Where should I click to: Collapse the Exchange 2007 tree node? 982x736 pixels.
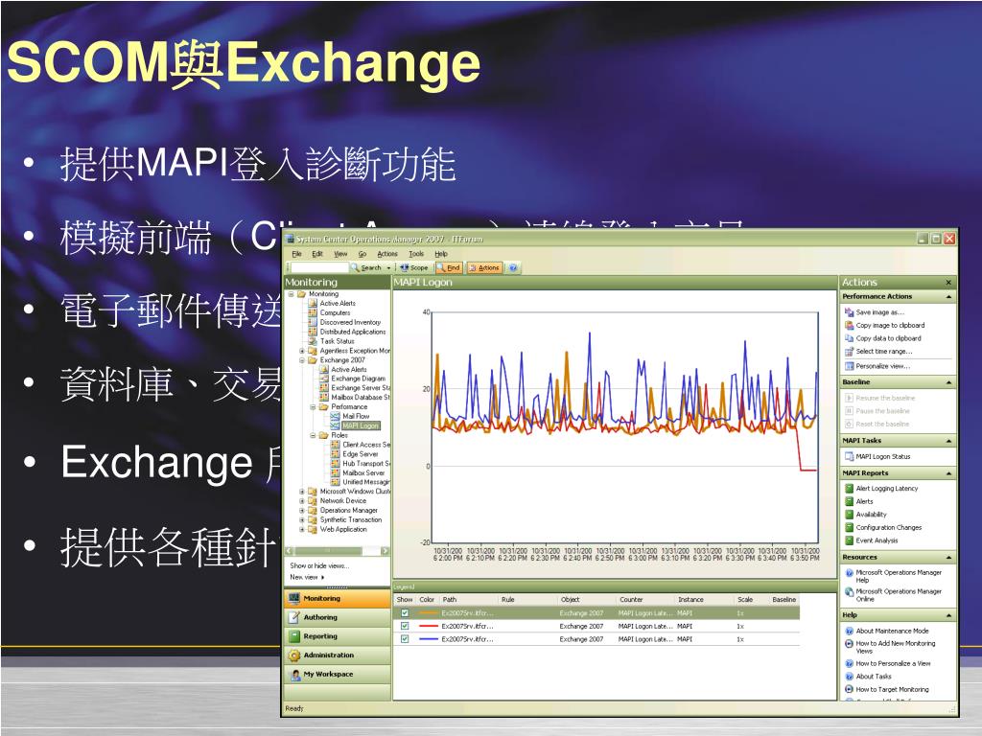point(302,360)
